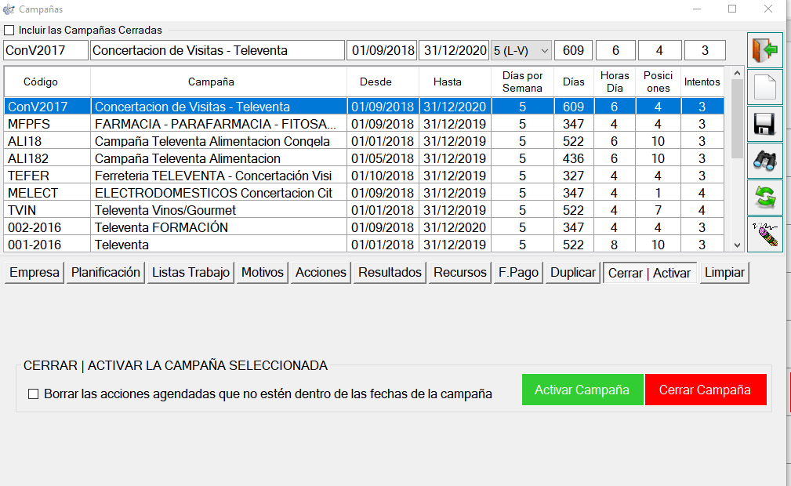Select the Duplicar tab
The width and height of the screenshot is (791, 486).
573,273
